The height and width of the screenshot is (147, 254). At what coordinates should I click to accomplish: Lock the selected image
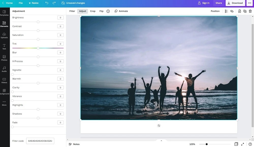point(239,11)
